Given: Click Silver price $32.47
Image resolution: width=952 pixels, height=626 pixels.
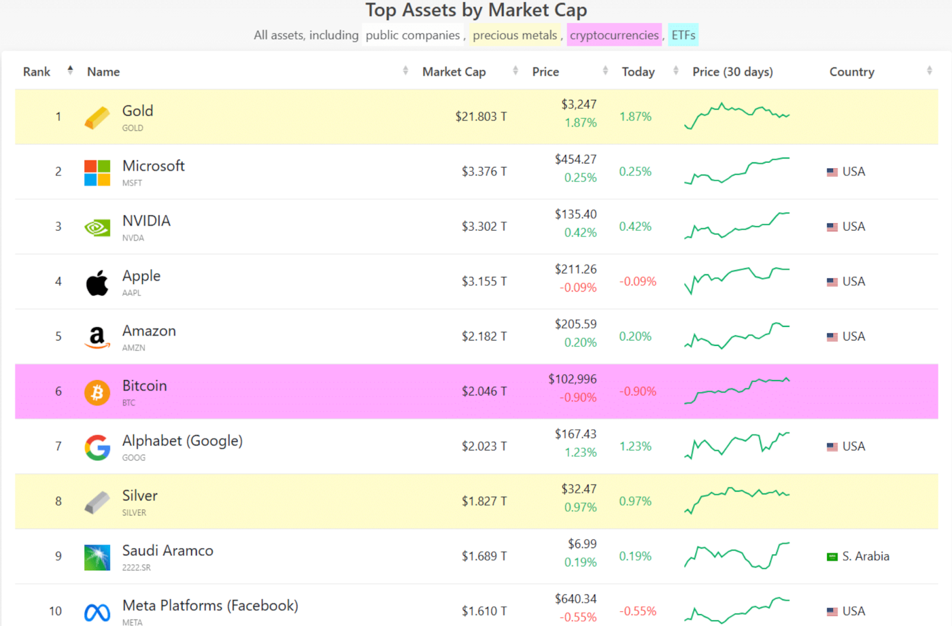Looking at the screenshot, I should (x=579, y=489).
